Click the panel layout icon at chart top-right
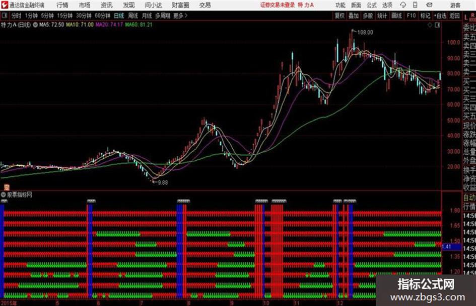The width and height of the screenshot is (476, 306). [x=437, y=25]
